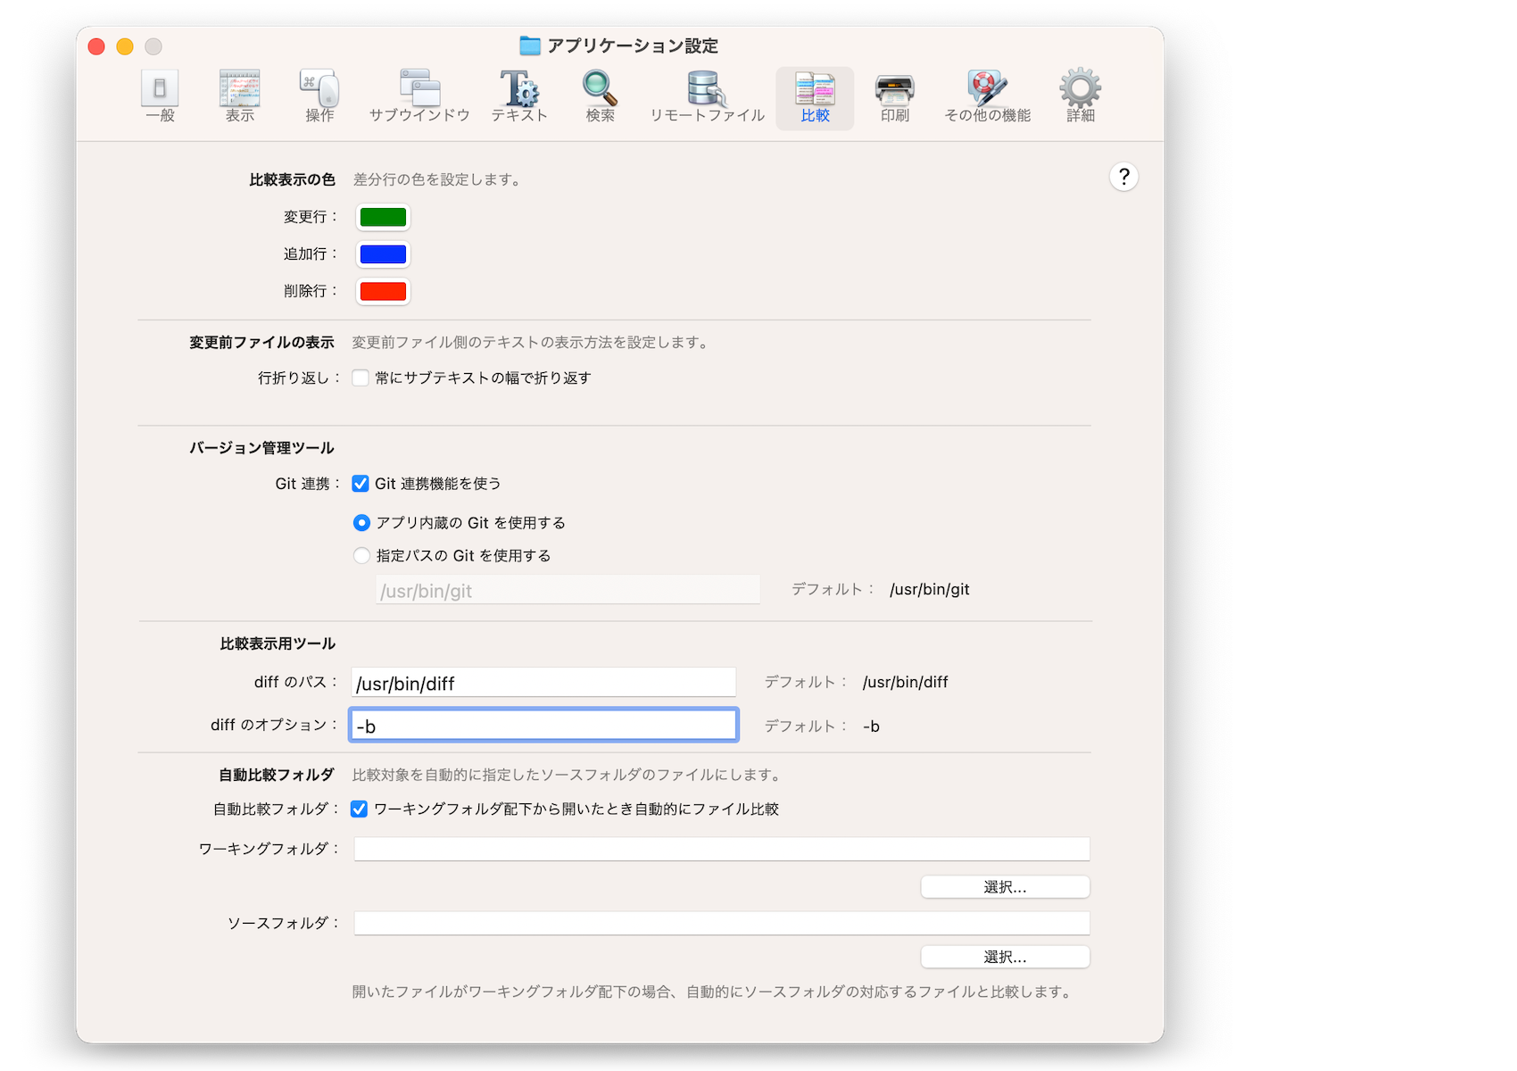Click the diff のパス input field
The height and width of the screenshot is (1071, 1517).
tap(543, 683)
